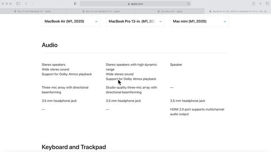
Task: Reload the page with the refresh icon
Action: [188, 4]
